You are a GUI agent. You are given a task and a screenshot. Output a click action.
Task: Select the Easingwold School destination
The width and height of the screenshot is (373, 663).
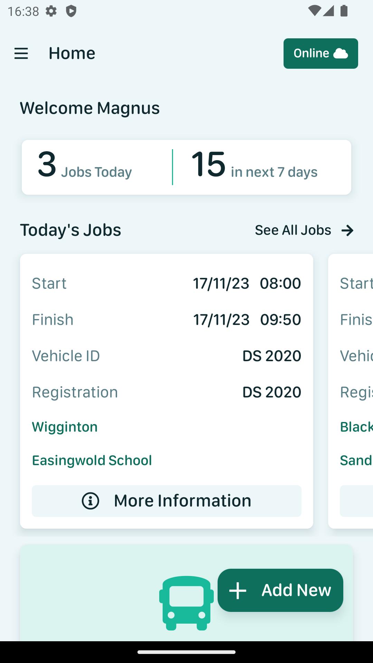coord(92,460)
